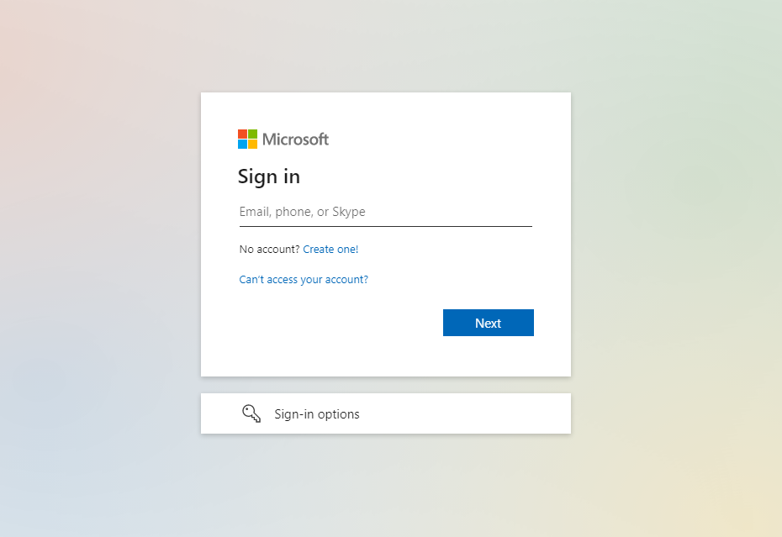The width and height of the screenshot is (782, 537).
Task: Open the Create one! account link
Action: pos(330,250)
